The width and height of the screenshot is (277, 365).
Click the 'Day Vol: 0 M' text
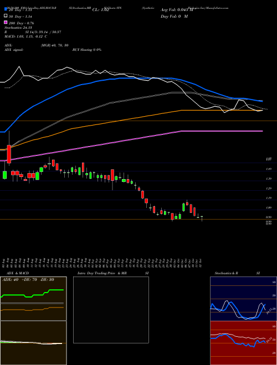(x=174, y=17)
